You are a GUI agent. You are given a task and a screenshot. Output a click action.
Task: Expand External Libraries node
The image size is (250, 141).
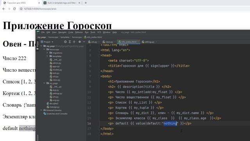(41, 110)
